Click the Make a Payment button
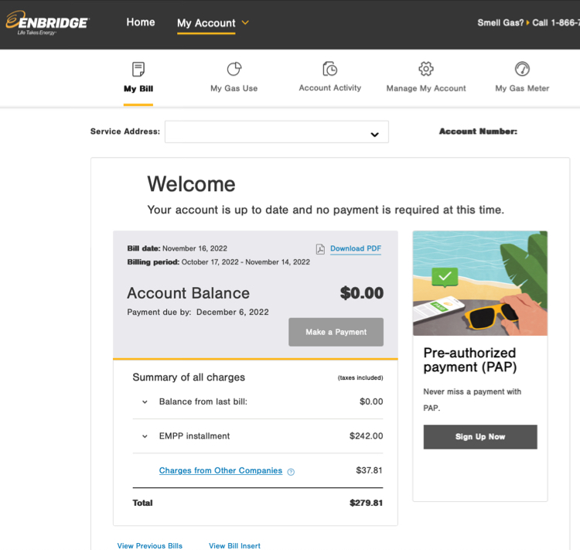 coord(336,332)
